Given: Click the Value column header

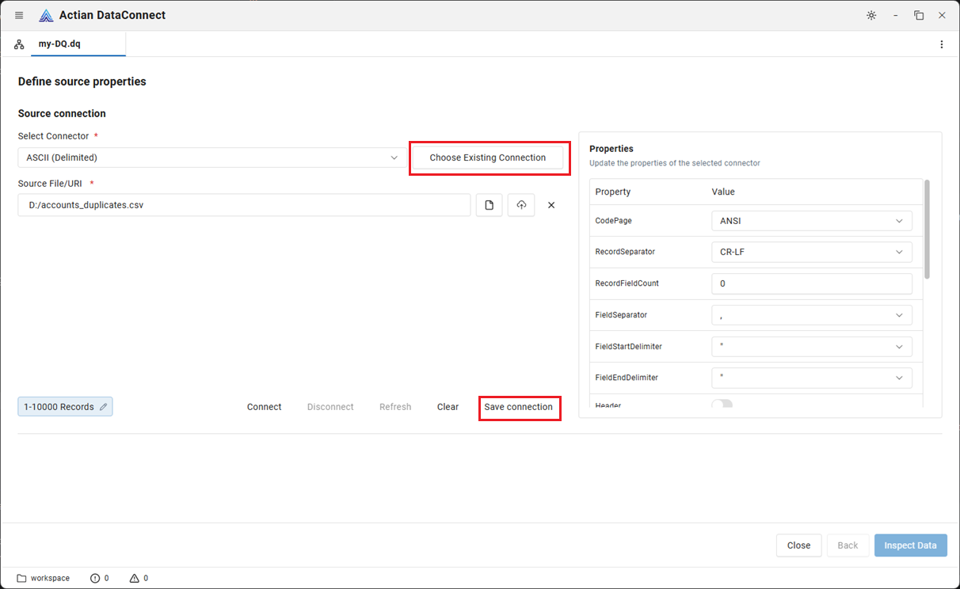Looking at the screenshot, I should click(x=723, y=192).
